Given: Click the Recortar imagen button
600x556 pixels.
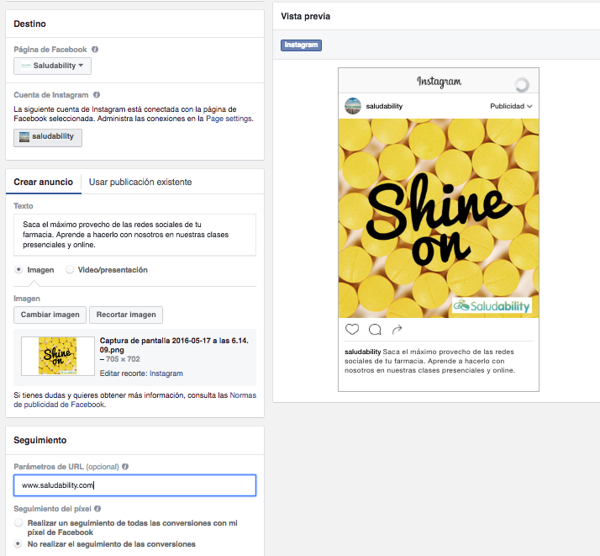Looking at the screenshot, I should tap(126, 315).
